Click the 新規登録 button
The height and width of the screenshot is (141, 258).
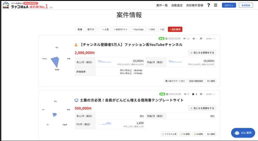(x=246, y=5)
